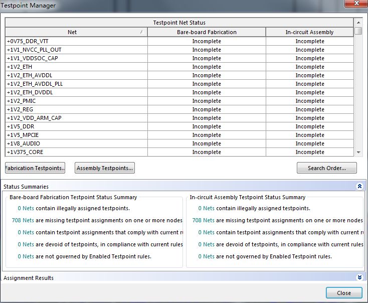Click Assembly status of +1V8_AUDIO

[x=310, y=143]
